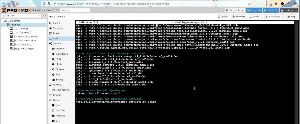Screen dimensions: 300x124
Task: Click the Create CT button
Action: click(271, 10)
